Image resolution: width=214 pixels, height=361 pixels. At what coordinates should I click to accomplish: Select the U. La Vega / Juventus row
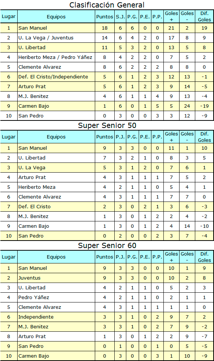tap(107, 38)
